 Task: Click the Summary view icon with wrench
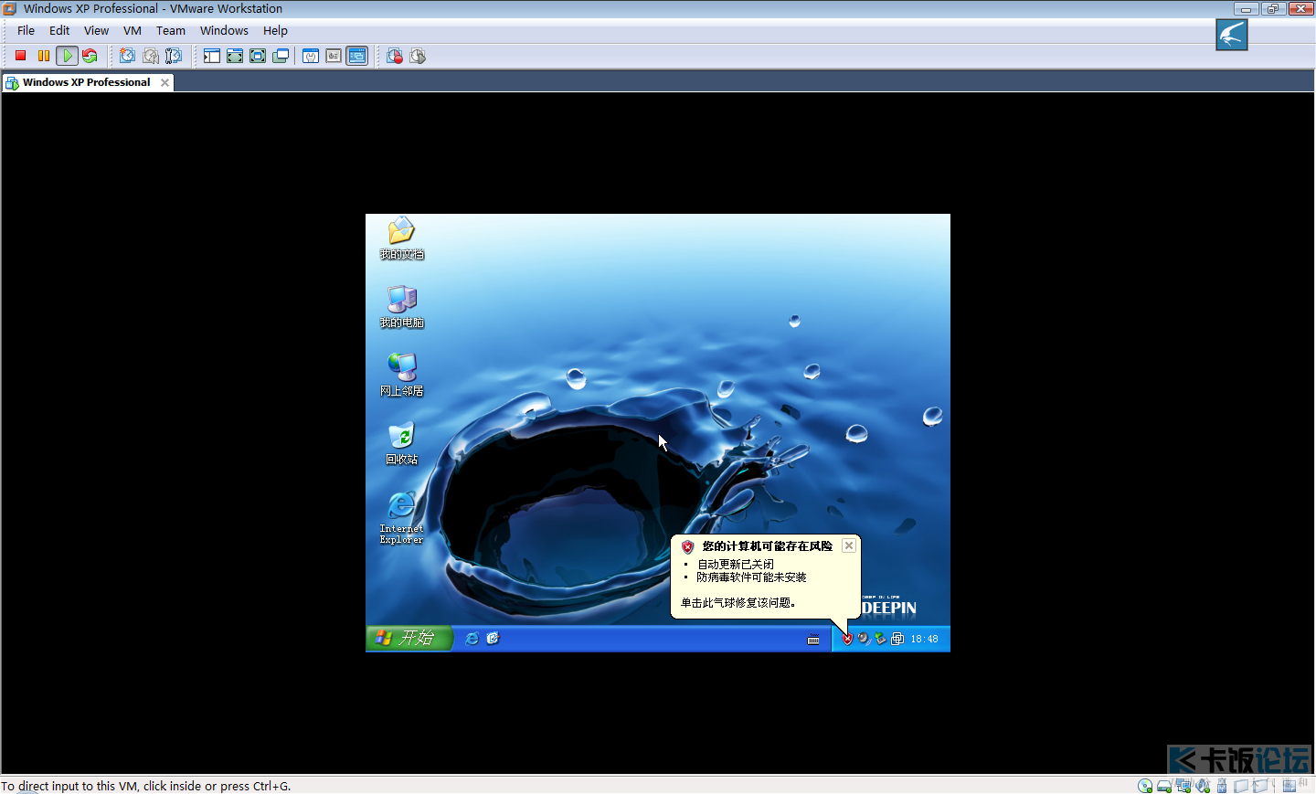(311, 56)
